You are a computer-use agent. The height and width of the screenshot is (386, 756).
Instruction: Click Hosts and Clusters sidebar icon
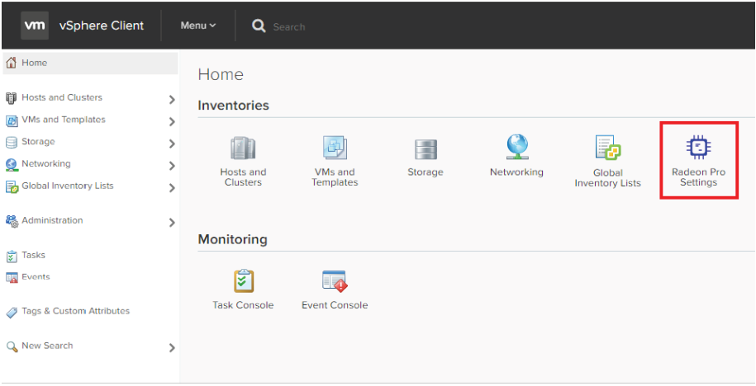12,98
